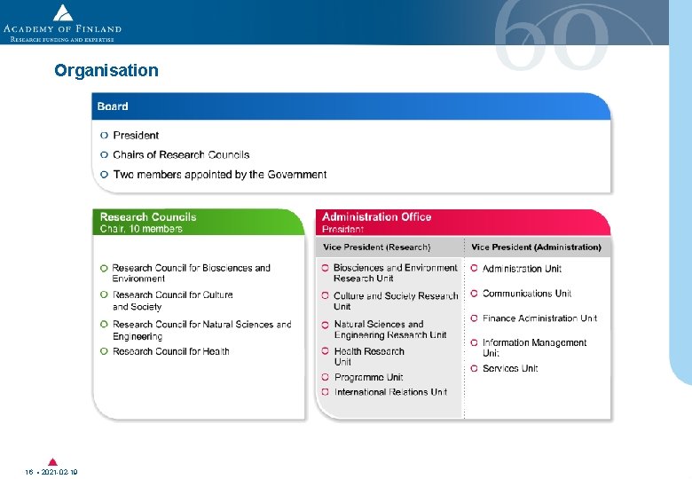692x479 pixels.
Task: Click the slide number and date footer
Action: (51, 472)
